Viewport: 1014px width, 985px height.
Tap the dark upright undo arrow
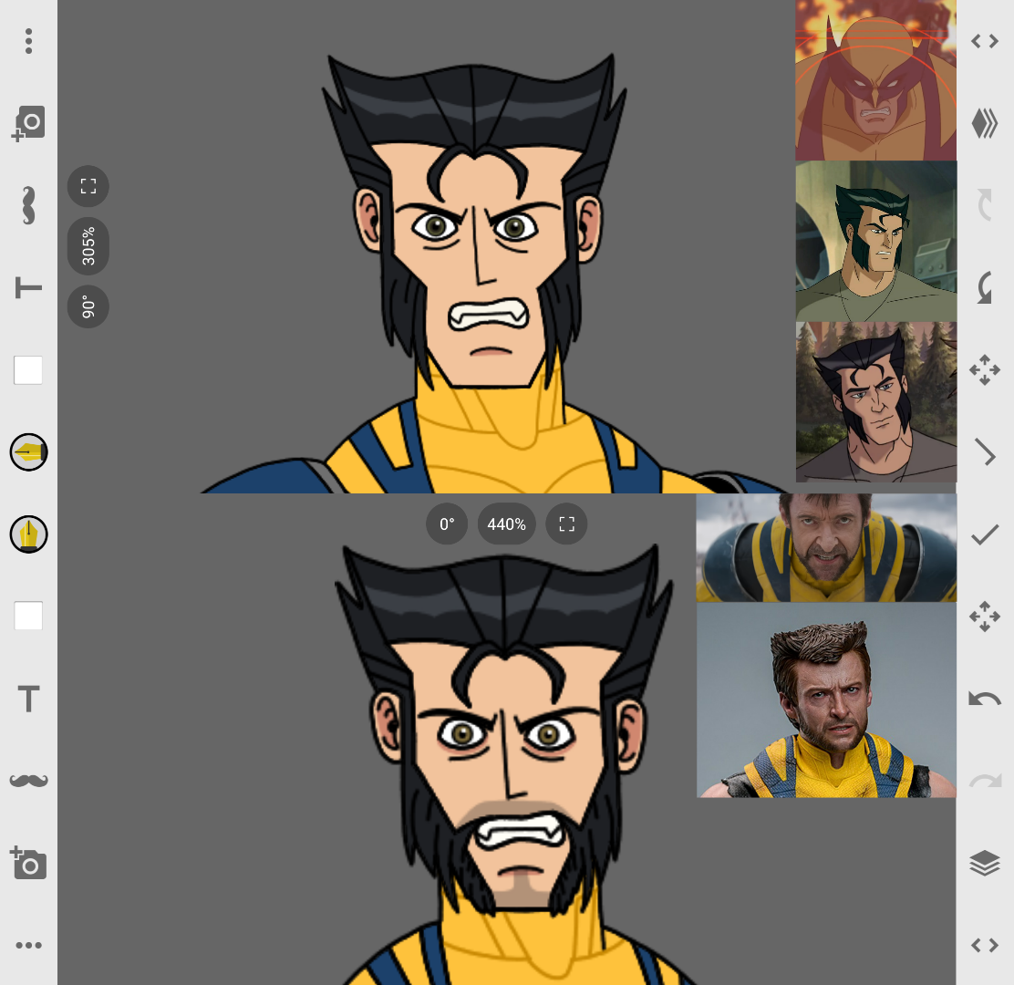(985, 699)
